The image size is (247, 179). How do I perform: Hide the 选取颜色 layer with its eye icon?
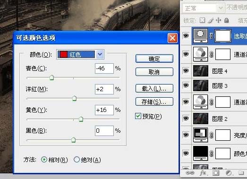click(186, 36)
